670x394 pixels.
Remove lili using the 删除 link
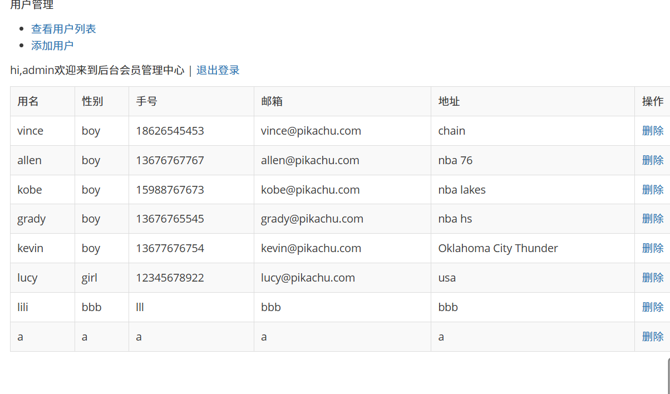click(652, 307)
